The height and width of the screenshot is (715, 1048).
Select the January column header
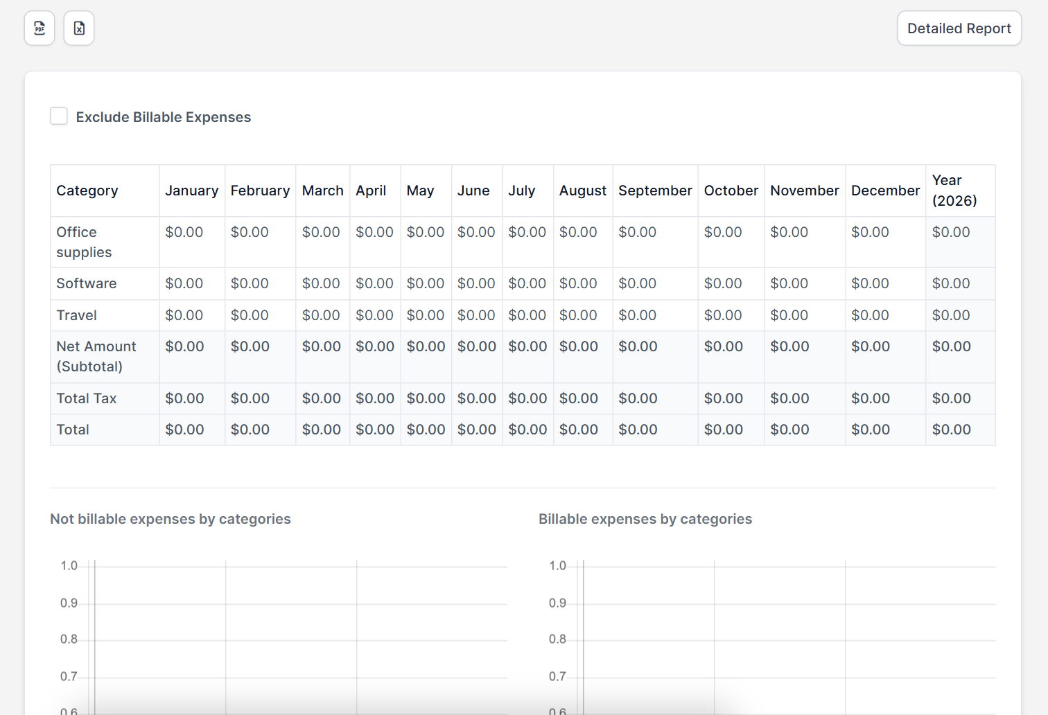[x=192, y=191]
